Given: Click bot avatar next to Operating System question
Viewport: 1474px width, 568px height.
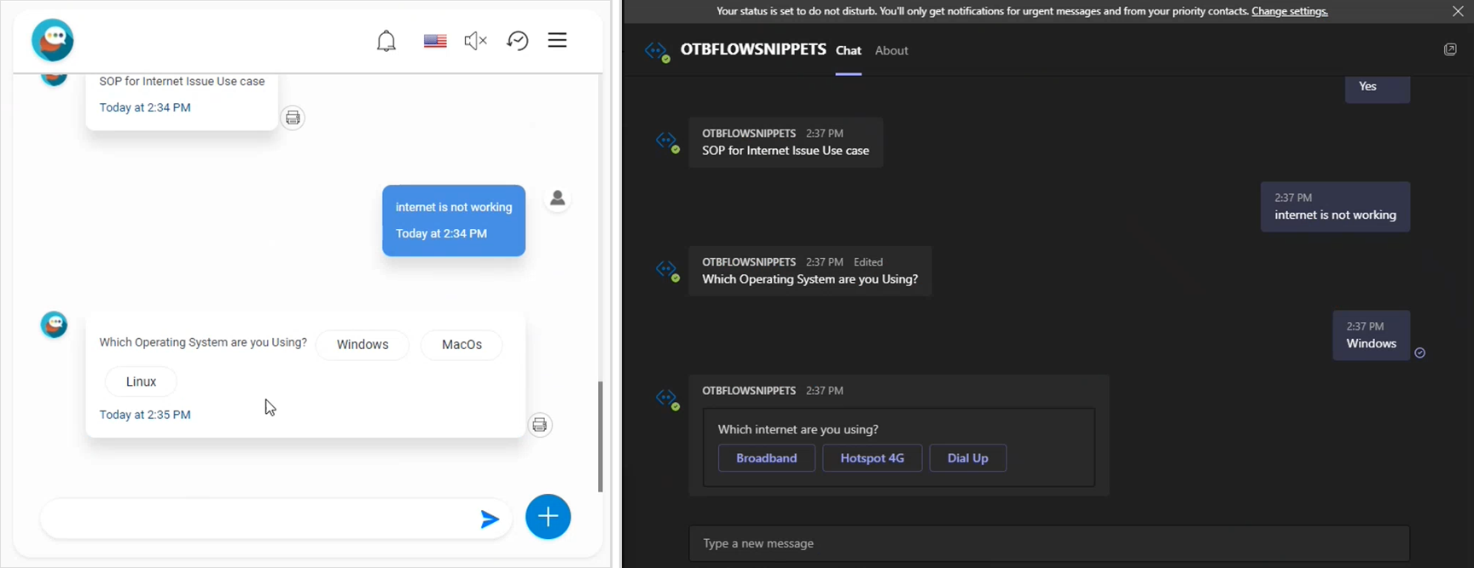Looking at the screenshot, I should pos(54,324).
